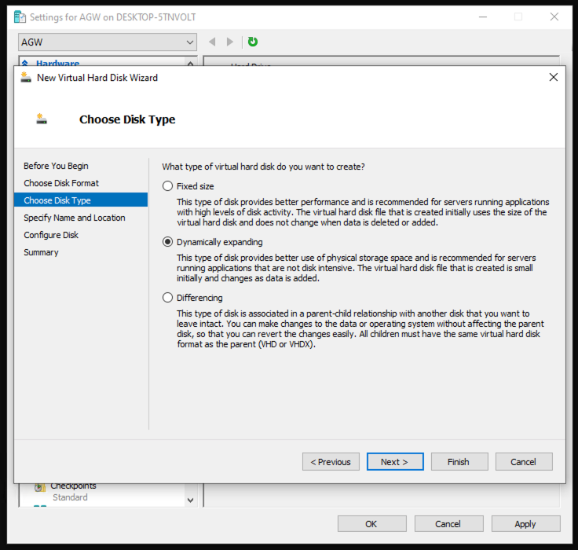Click the New Virtual Hard Disk Wizard title icon
The height and width of the screenshot is (550, 578).
pos(26,78)
